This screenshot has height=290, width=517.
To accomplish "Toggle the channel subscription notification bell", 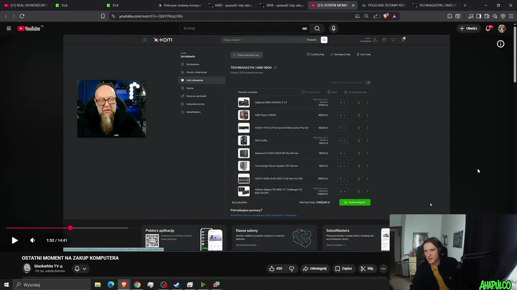I will coord(77,269).
